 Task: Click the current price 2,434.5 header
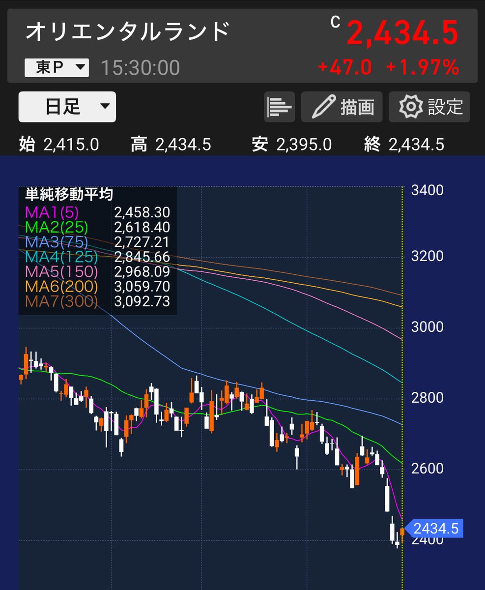click(402, 33)
